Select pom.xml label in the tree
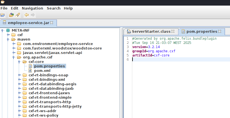 [x=42, y=71]
